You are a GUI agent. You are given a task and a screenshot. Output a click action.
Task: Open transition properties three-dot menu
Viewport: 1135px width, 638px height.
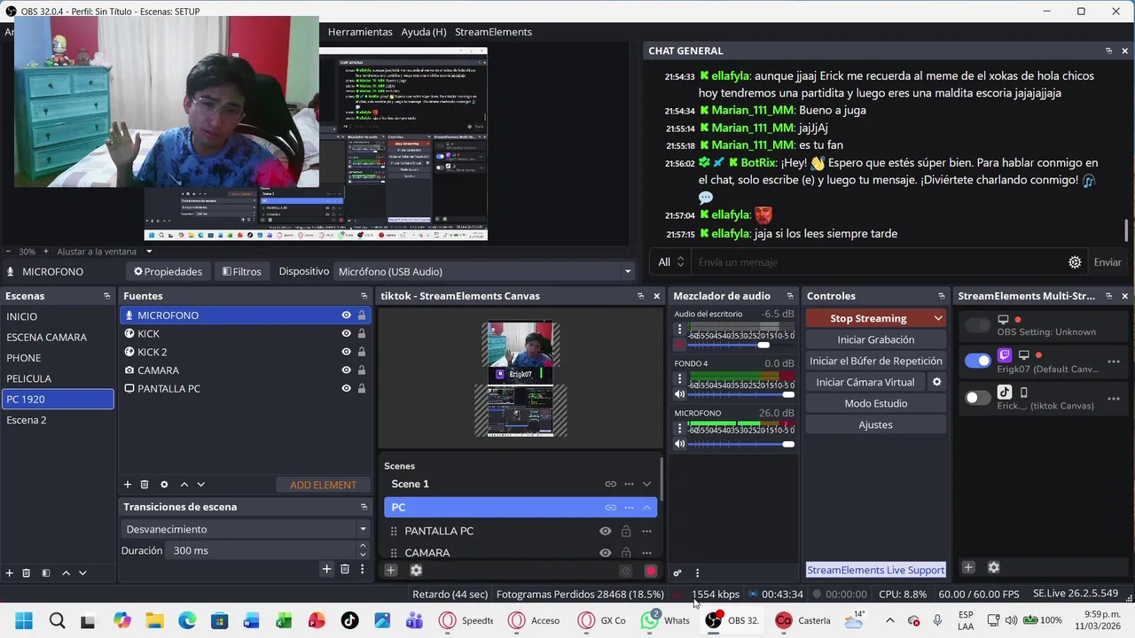tap(362, 569)
